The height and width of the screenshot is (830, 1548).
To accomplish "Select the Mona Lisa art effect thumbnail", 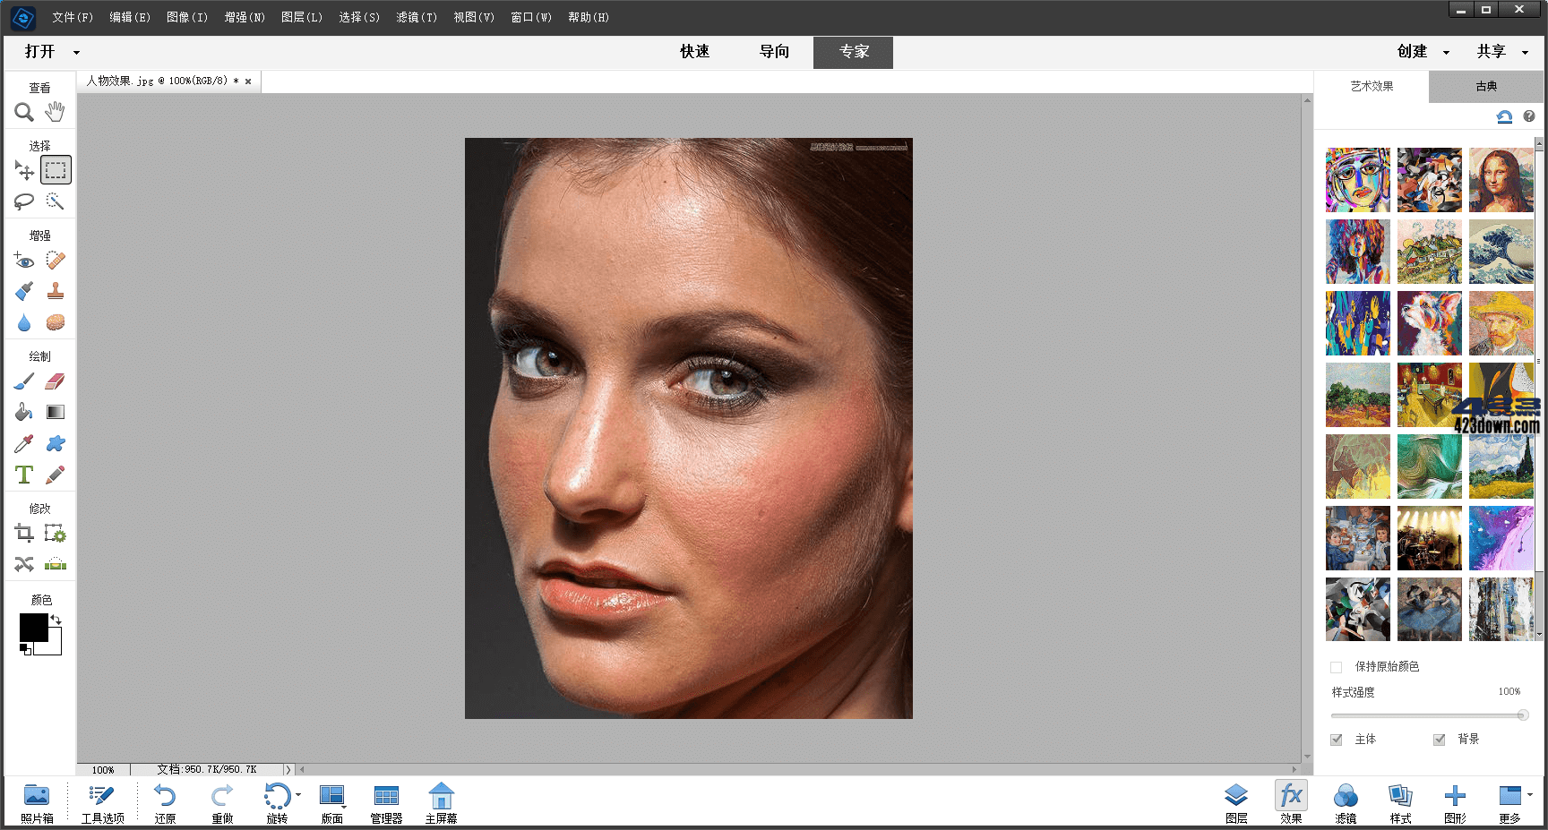I will [1501, 179].
